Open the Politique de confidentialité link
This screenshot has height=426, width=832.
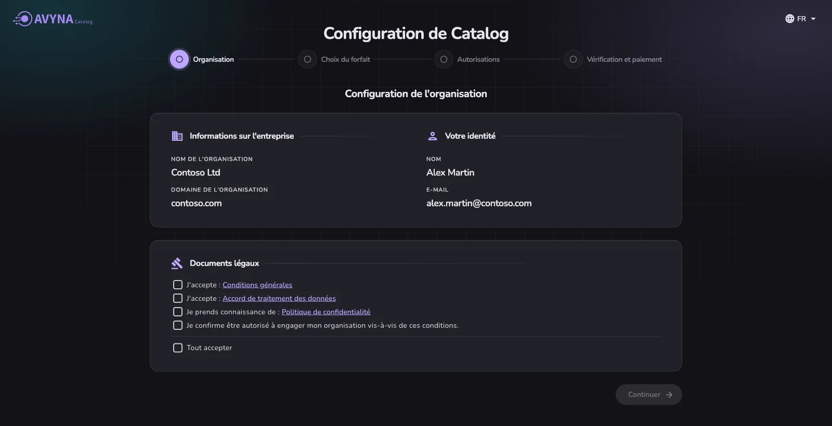click(x=326, y=312)
